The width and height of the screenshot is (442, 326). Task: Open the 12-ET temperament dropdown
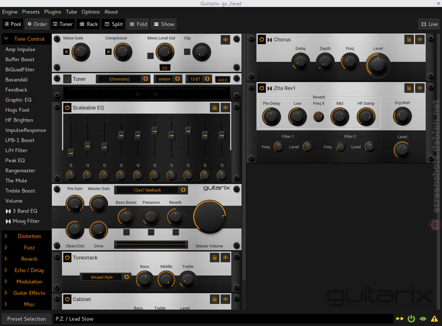[198, 79]
